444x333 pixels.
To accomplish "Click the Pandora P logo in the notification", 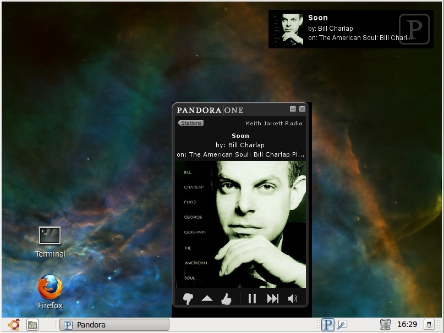I will pyautogui.click(x=414, y=29).
